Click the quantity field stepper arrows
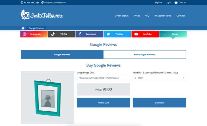This screenshot has width=207, height=126. point(183,78)
